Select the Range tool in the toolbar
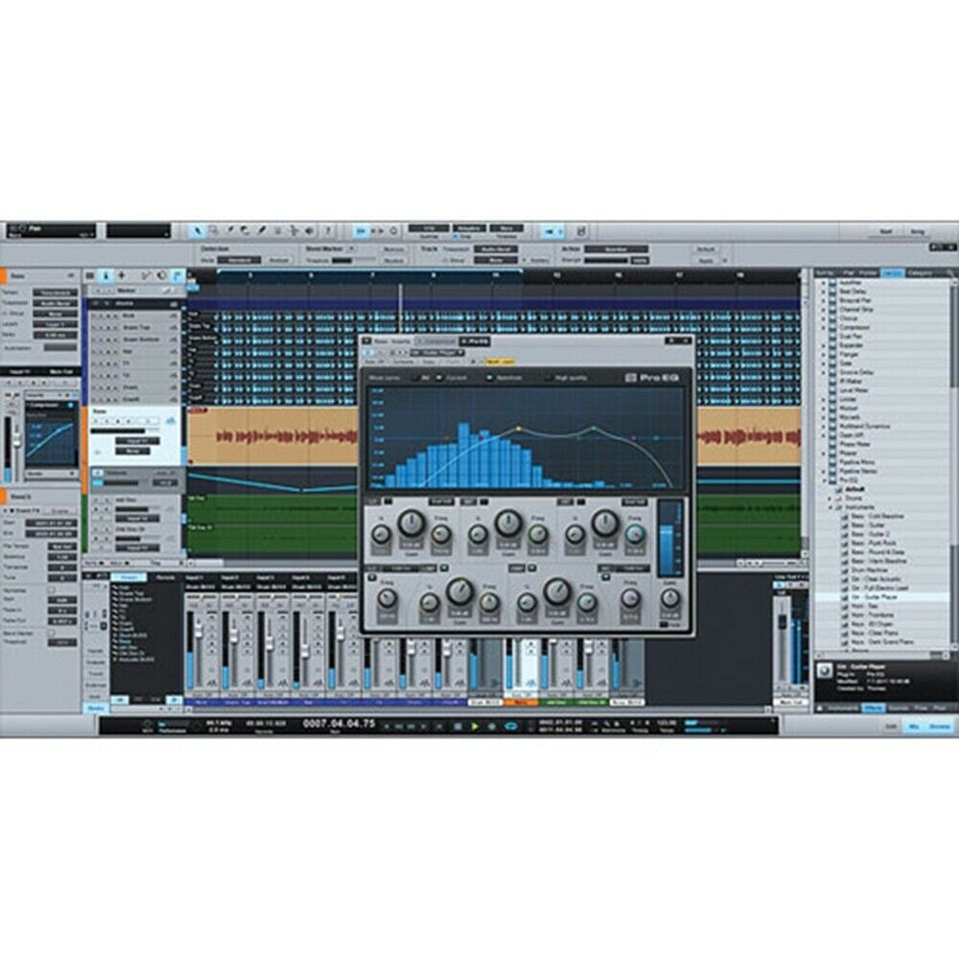The height and width of the screenshot is (959, 959). (x=214, y=230)
